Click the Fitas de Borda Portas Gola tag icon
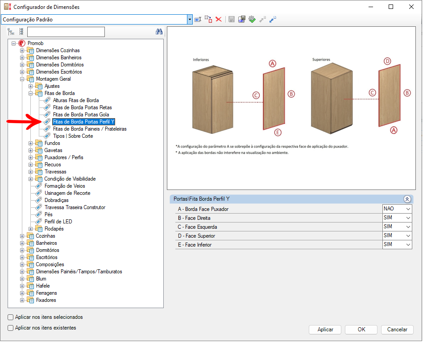Viewport: 423px width, 342px height. pos(47,115)
